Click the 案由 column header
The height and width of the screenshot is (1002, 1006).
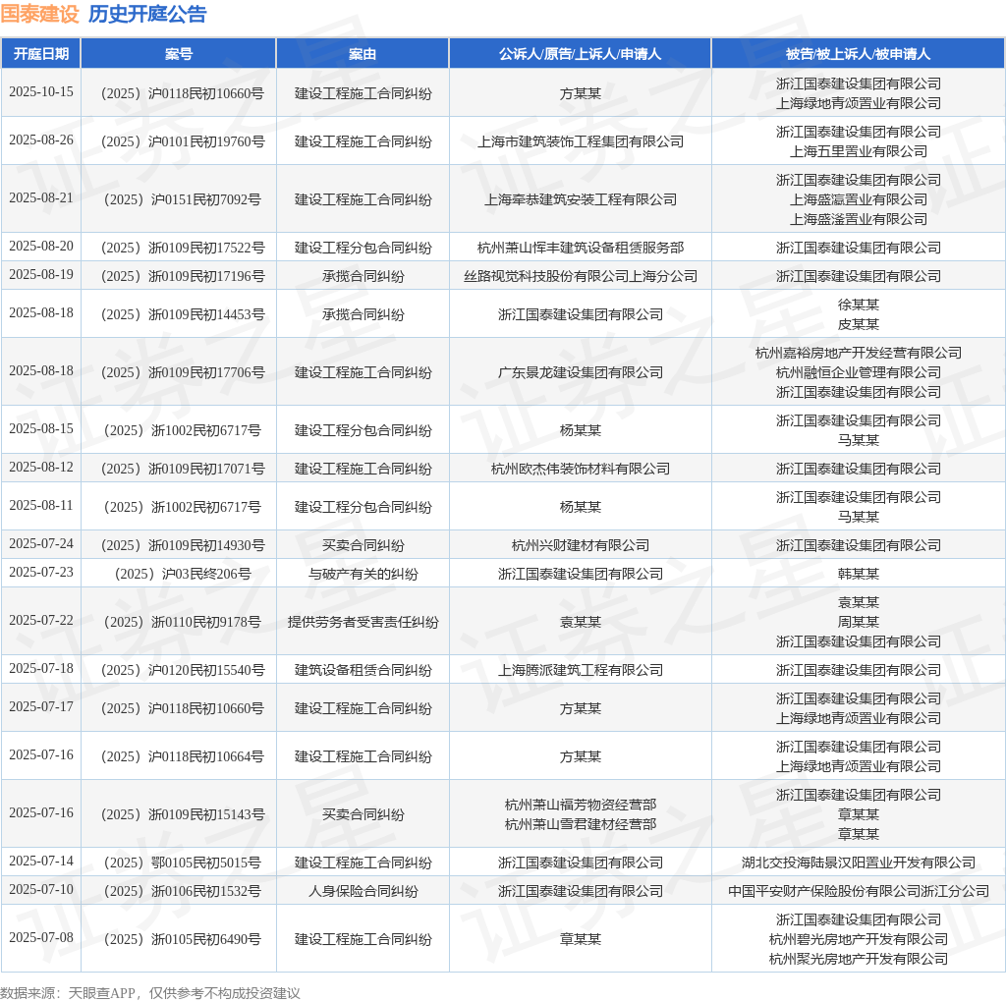coord(363,54)
